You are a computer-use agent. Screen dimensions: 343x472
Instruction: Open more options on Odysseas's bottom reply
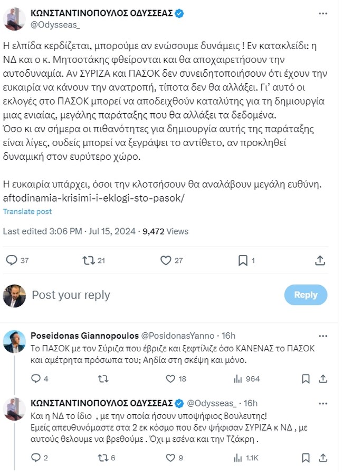322,402
